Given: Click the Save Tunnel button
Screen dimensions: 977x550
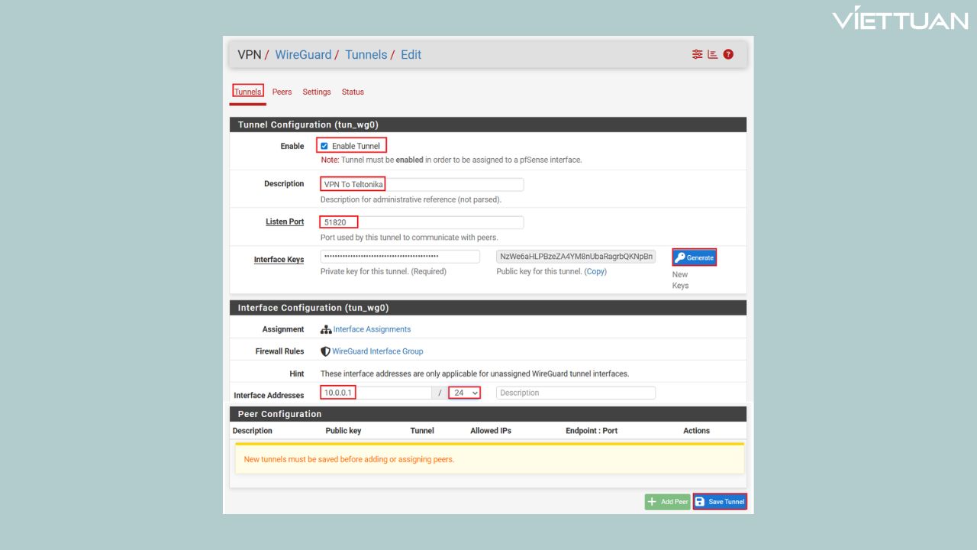Looking at the screenshot, I should (719, 502).
